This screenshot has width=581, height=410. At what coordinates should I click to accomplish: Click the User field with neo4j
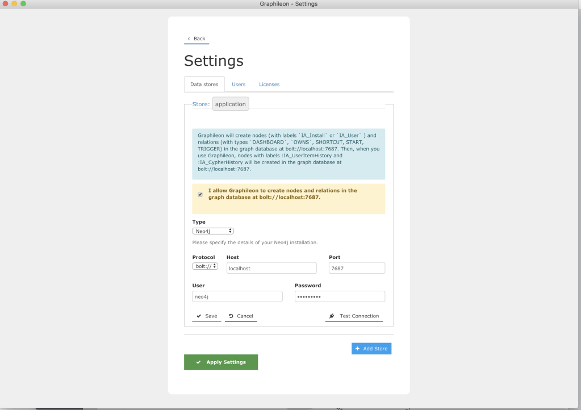pos(237,296)
